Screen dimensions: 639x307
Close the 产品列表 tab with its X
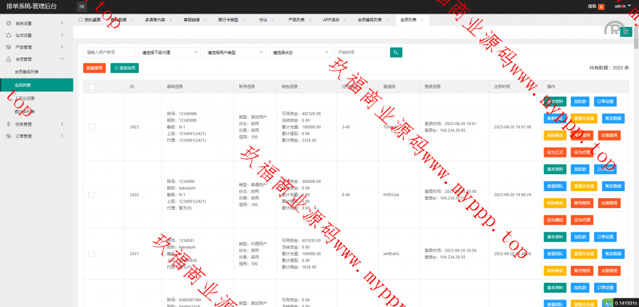[x=310, y=20]
